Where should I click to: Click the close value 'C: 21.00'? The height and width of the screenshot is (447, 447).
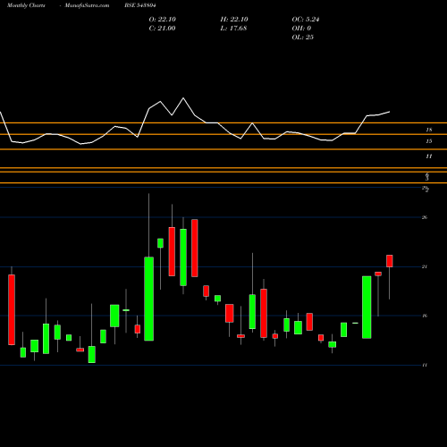[x=162, y=29]
